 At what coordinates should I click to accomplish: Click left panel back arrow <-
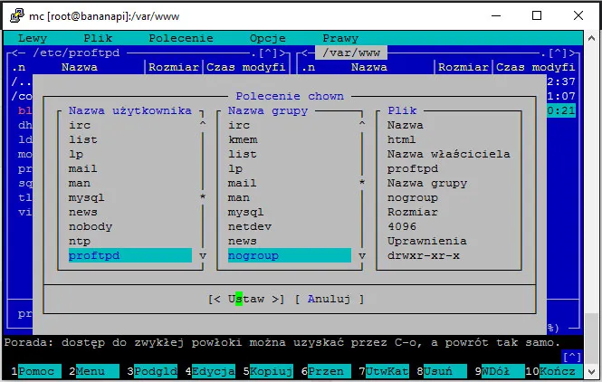18,53
